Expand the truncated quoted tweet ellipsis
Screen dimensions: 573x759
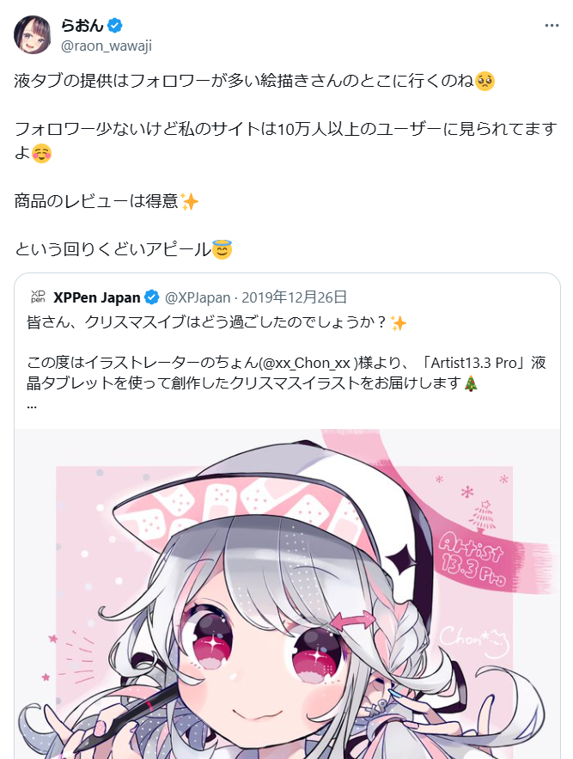pyautogui.click(x=32, y=406)
